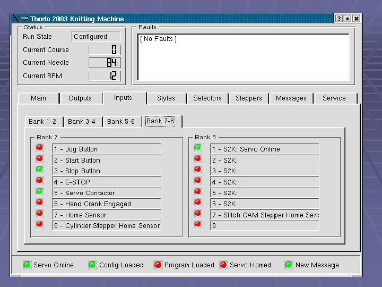Screen dimensions: 382x287
Task: Click the red Program Loaded status light
Action: [x=158, y=265]
